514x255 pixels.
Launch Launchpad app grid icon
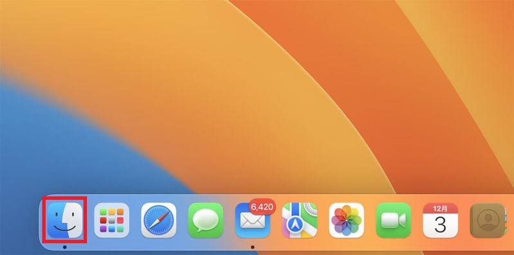111,220
